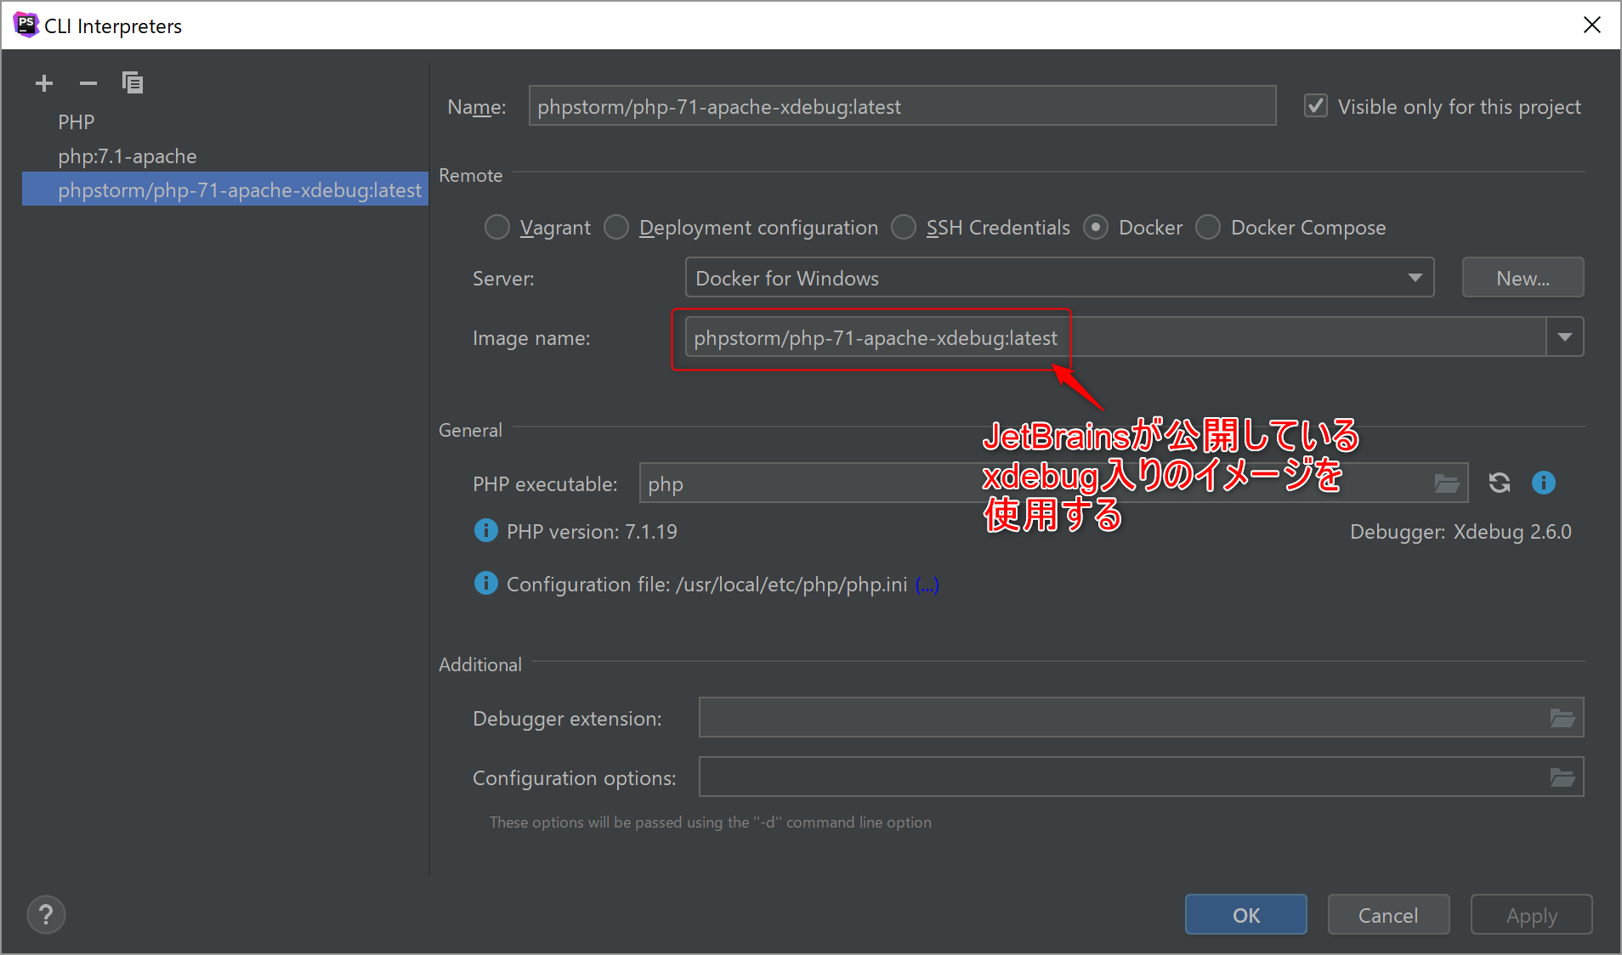Click the PhpStorm logo in title bar
The width and height of the screenshot is (1622, 955).
point(26,25)
